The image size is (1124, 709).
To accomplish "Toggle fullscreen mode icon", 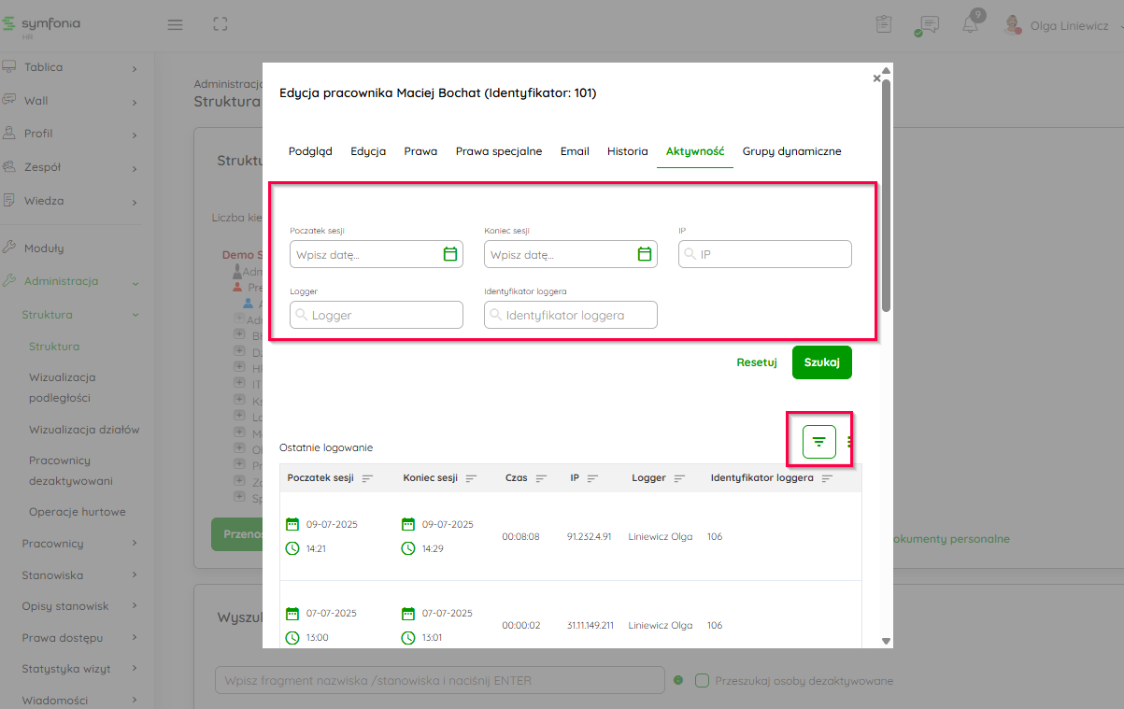I will (x=221, y=25).
